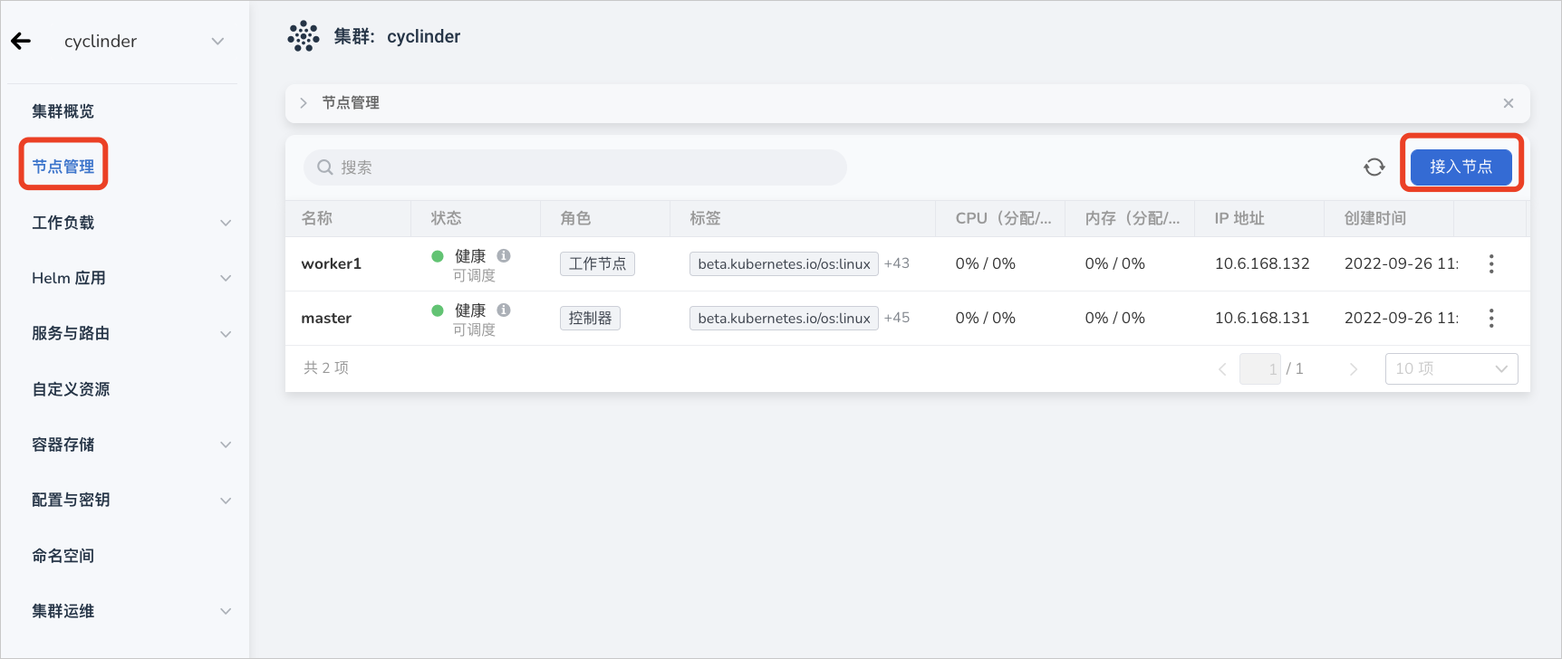Expand 容器存储 menu
Viewport: 1562px width, 659px height.
pos(226,444)
